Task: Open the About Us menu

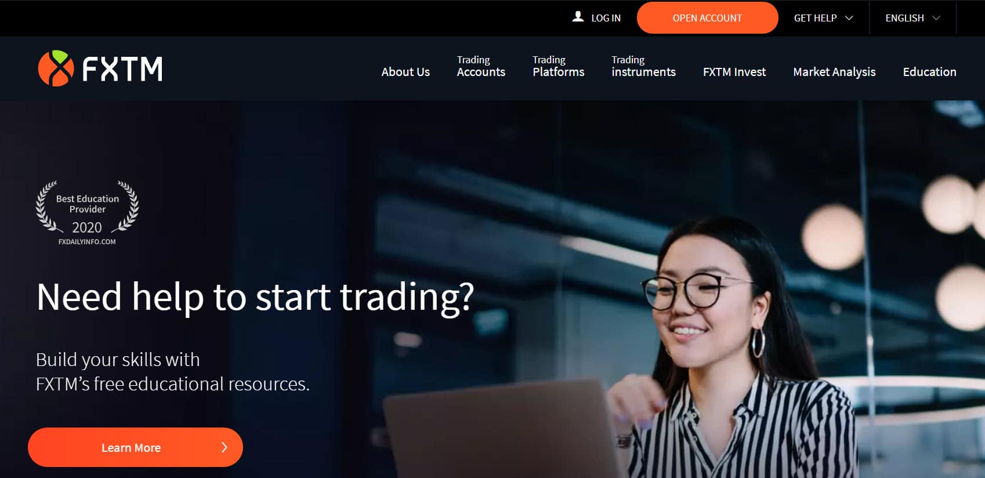Action: pyautogui.click(x=405, y=72)
